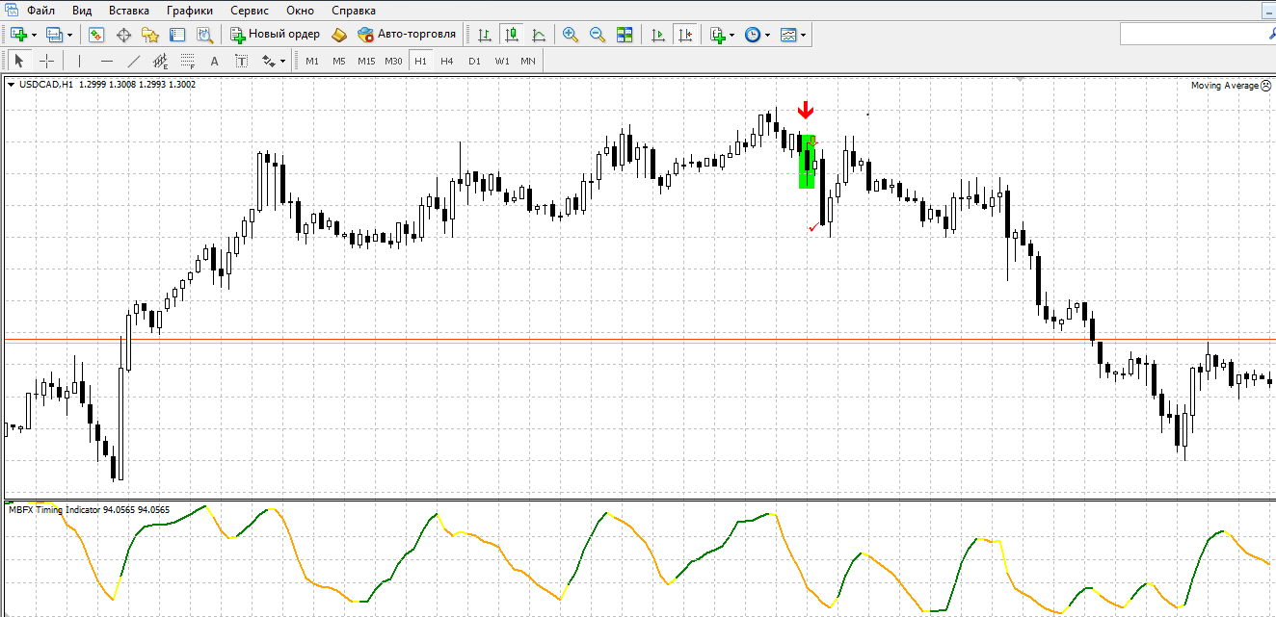Expand the Periods dropdown arrow
This screenshot has width=1276, height=617.
tap(768, 35)
